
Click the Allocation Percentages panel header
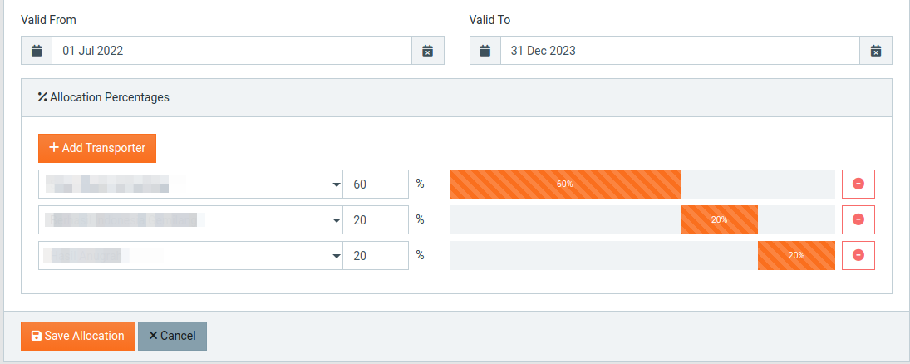(456, 97)
